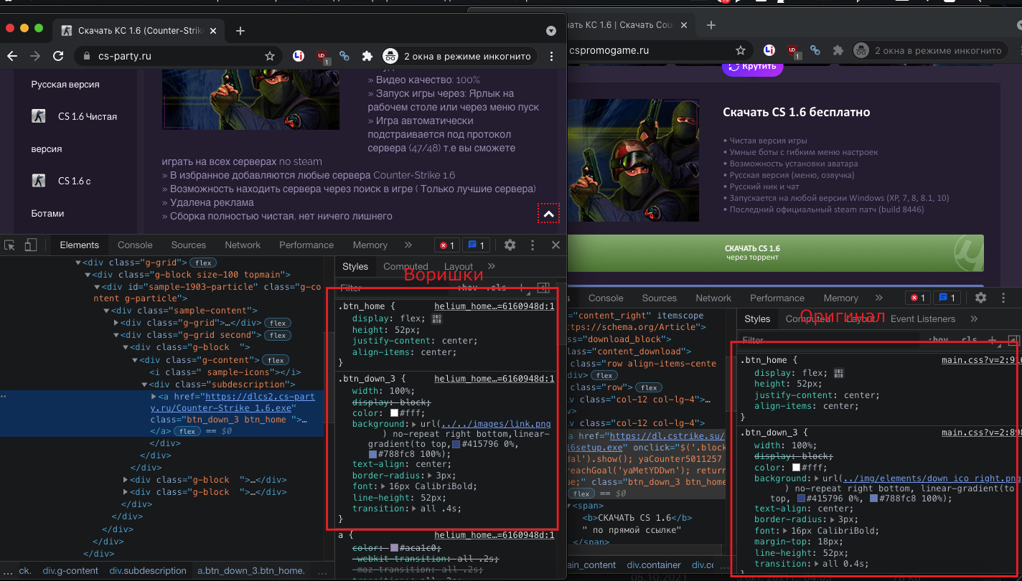Open the Extensions puzzle menu in cs-party.ru window
This screenshot has width=1022, height=581.
(367, 56)
